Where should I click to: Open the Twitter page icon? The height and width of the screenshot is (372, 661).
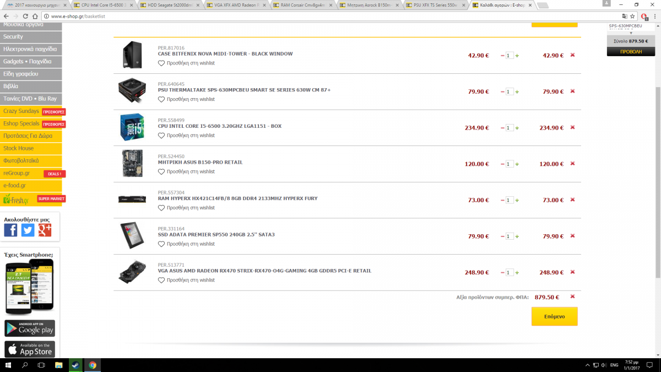[28, 230]
